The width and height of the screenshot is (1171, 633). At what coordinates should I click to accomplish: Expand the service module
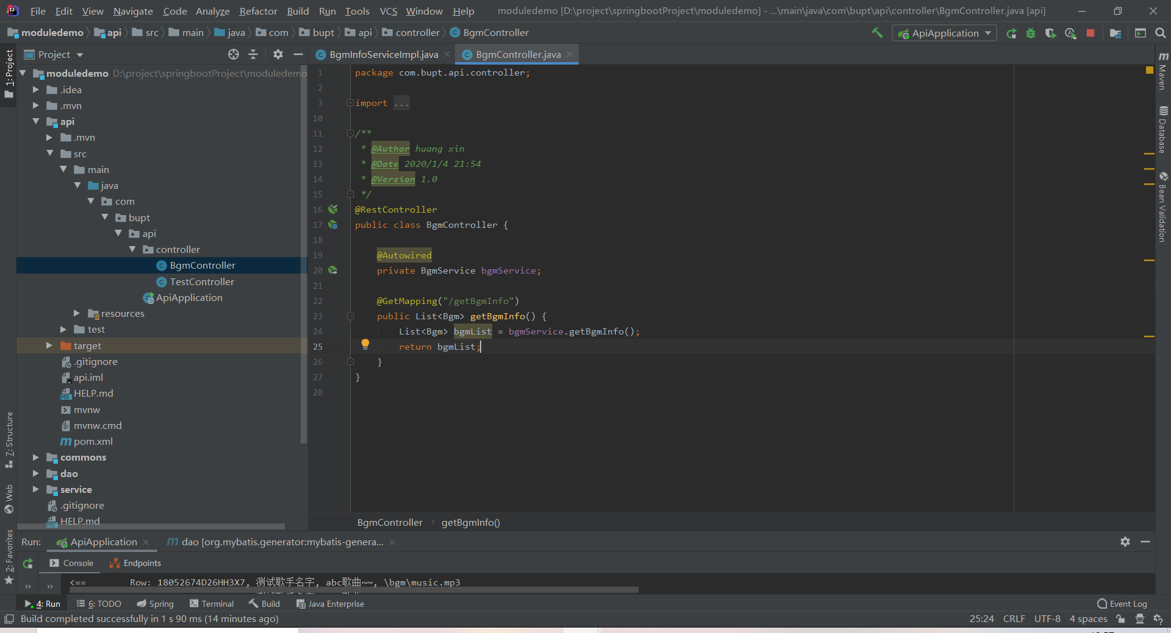coord(36,489)
